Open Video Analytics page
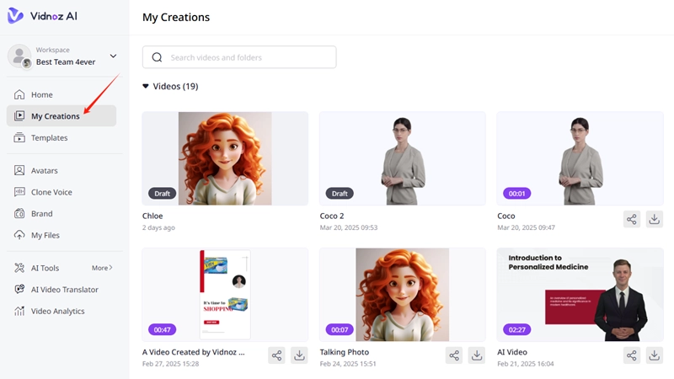This screenshot has width=674, height=379. pos(57,311)
